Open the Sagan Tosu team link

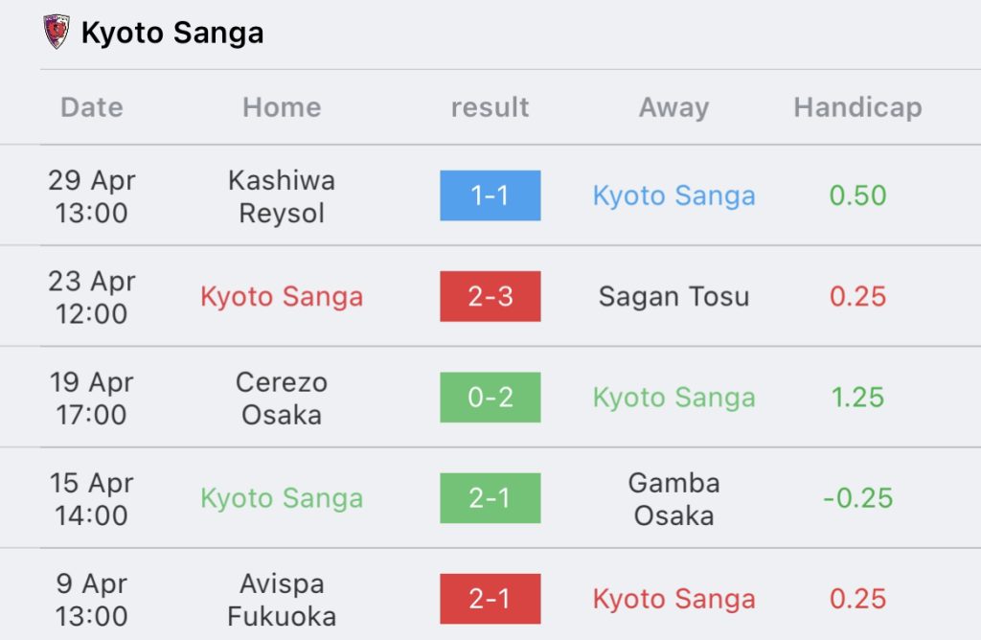click(673, 297)
